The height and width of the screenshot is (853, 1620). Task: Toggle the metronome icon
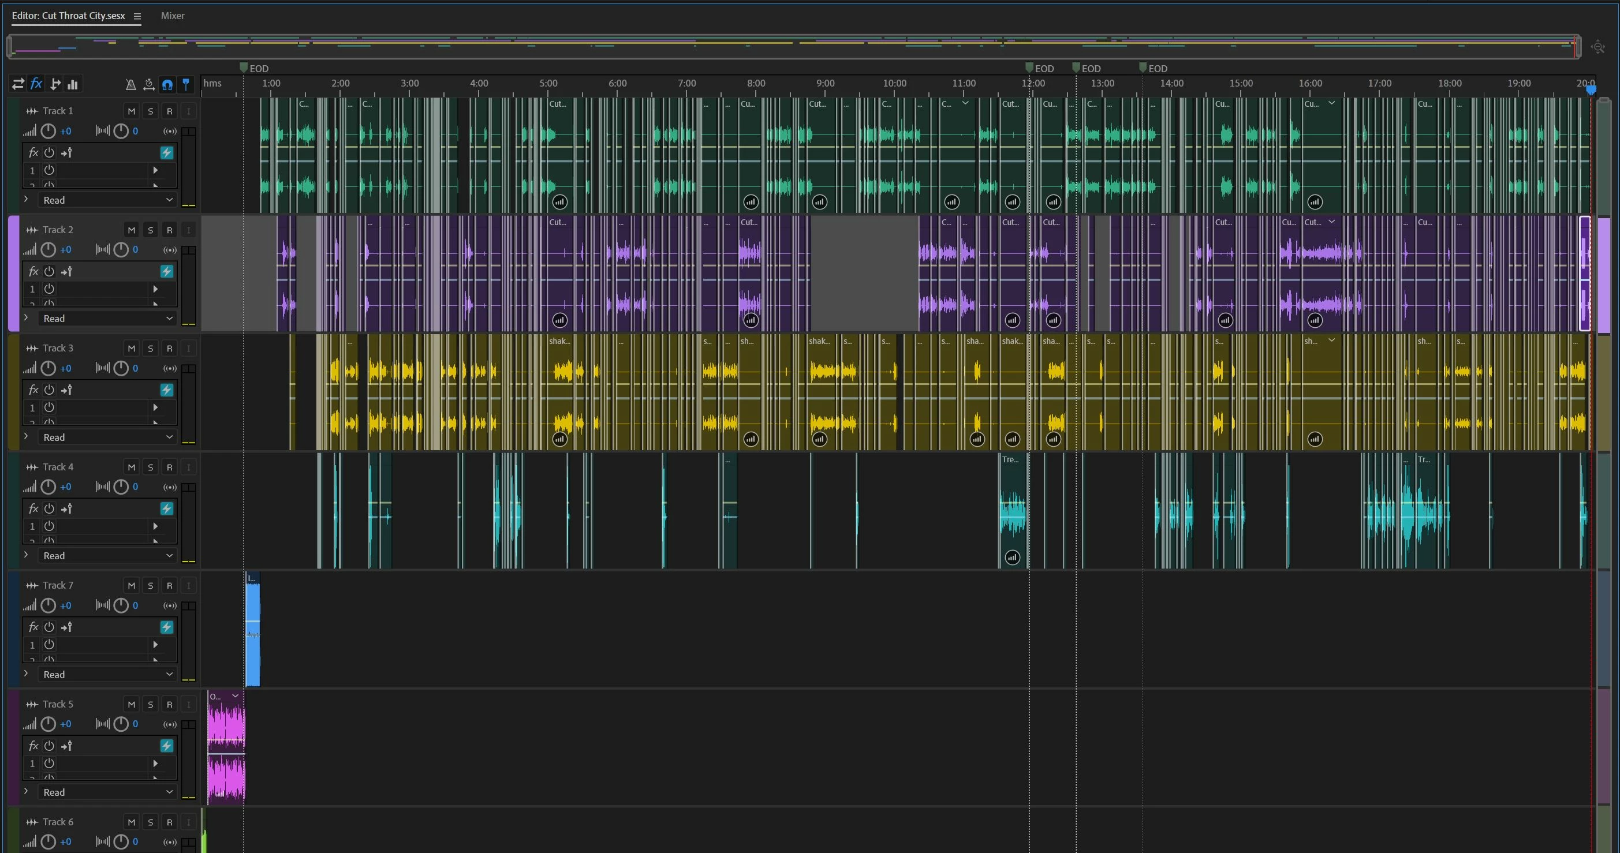pos(130,84)
